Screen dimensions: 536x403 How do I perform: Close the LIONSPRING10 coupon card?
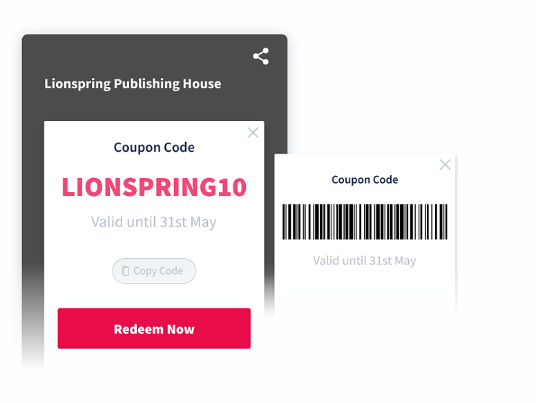[253, 132]
